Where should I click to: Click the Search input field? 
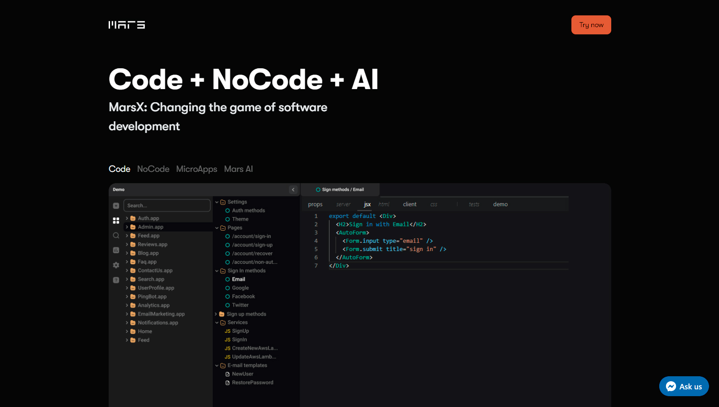tap(167, 206)
